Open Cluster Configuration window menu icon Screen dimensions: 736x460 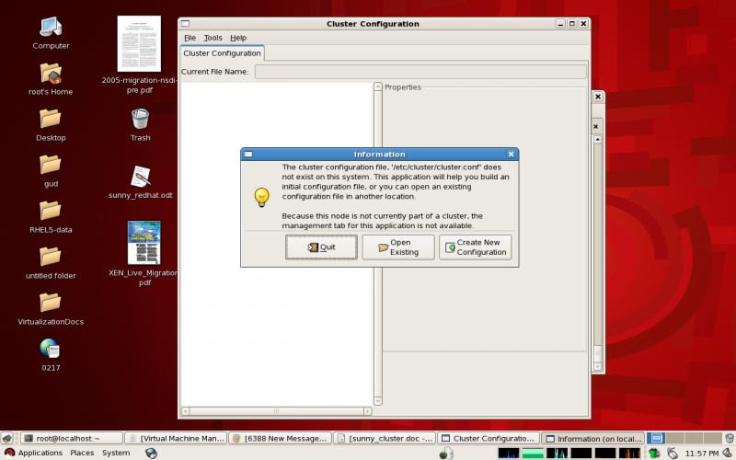(x=186, y=24)
